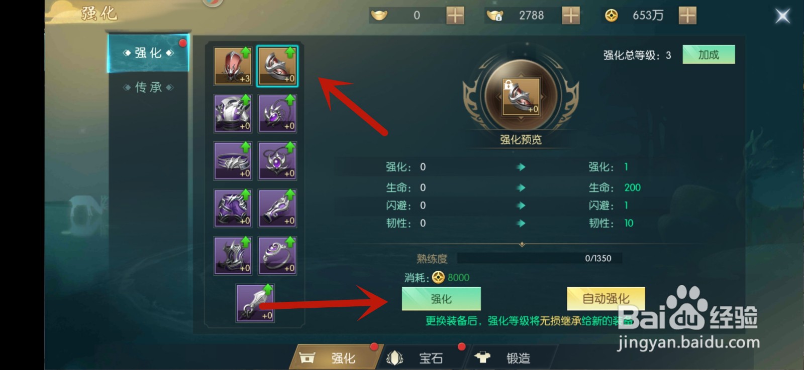The width and height of the screenshot is (804, 370).
Task: Add coins next to 653万
Action: [x=687, y=16]
